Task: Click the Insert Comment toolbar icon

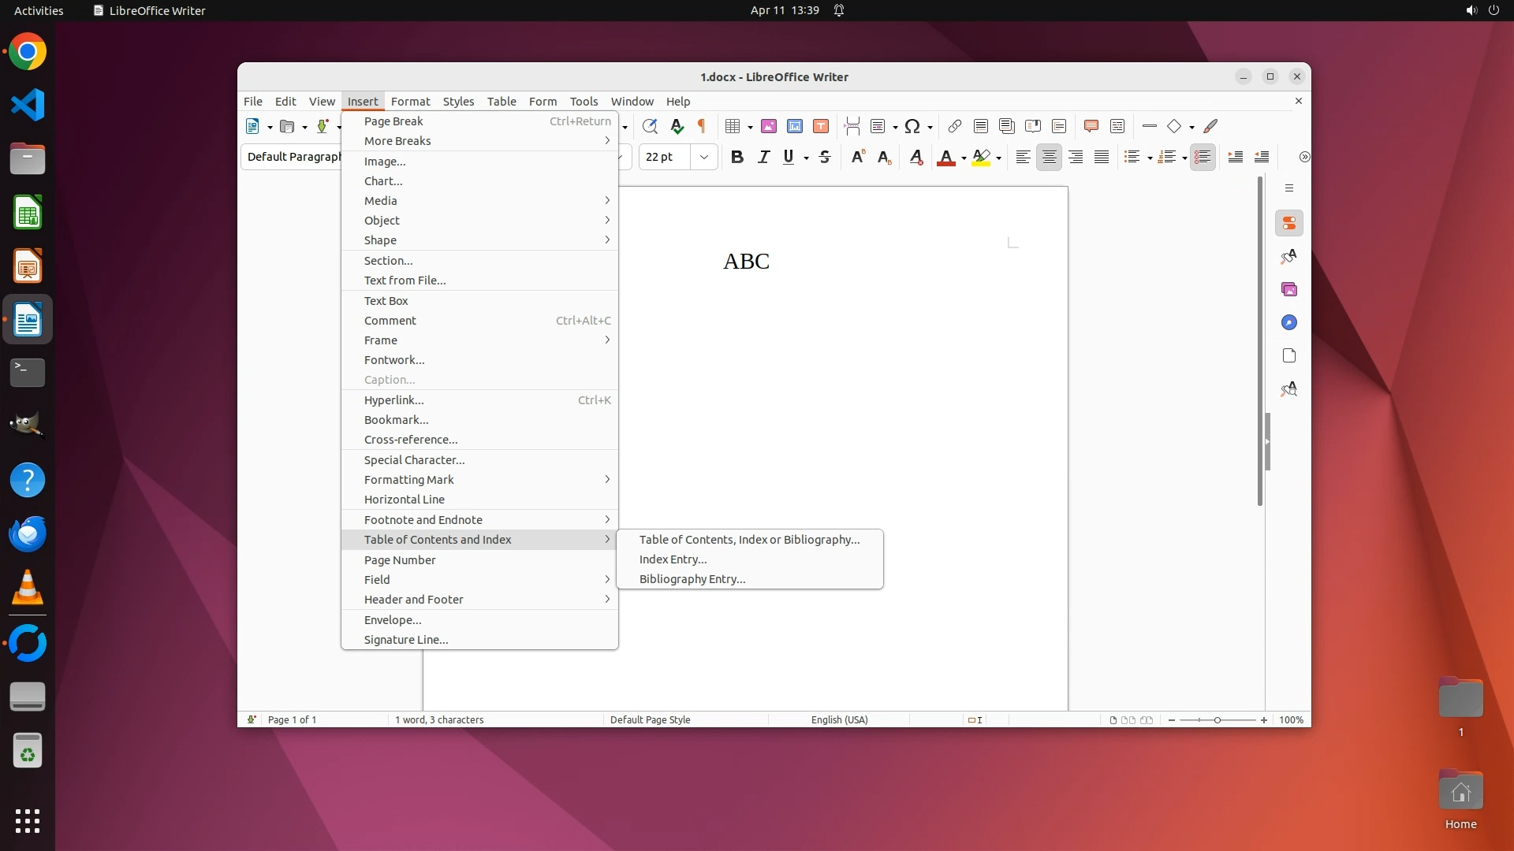Action: click(1091, 126)
